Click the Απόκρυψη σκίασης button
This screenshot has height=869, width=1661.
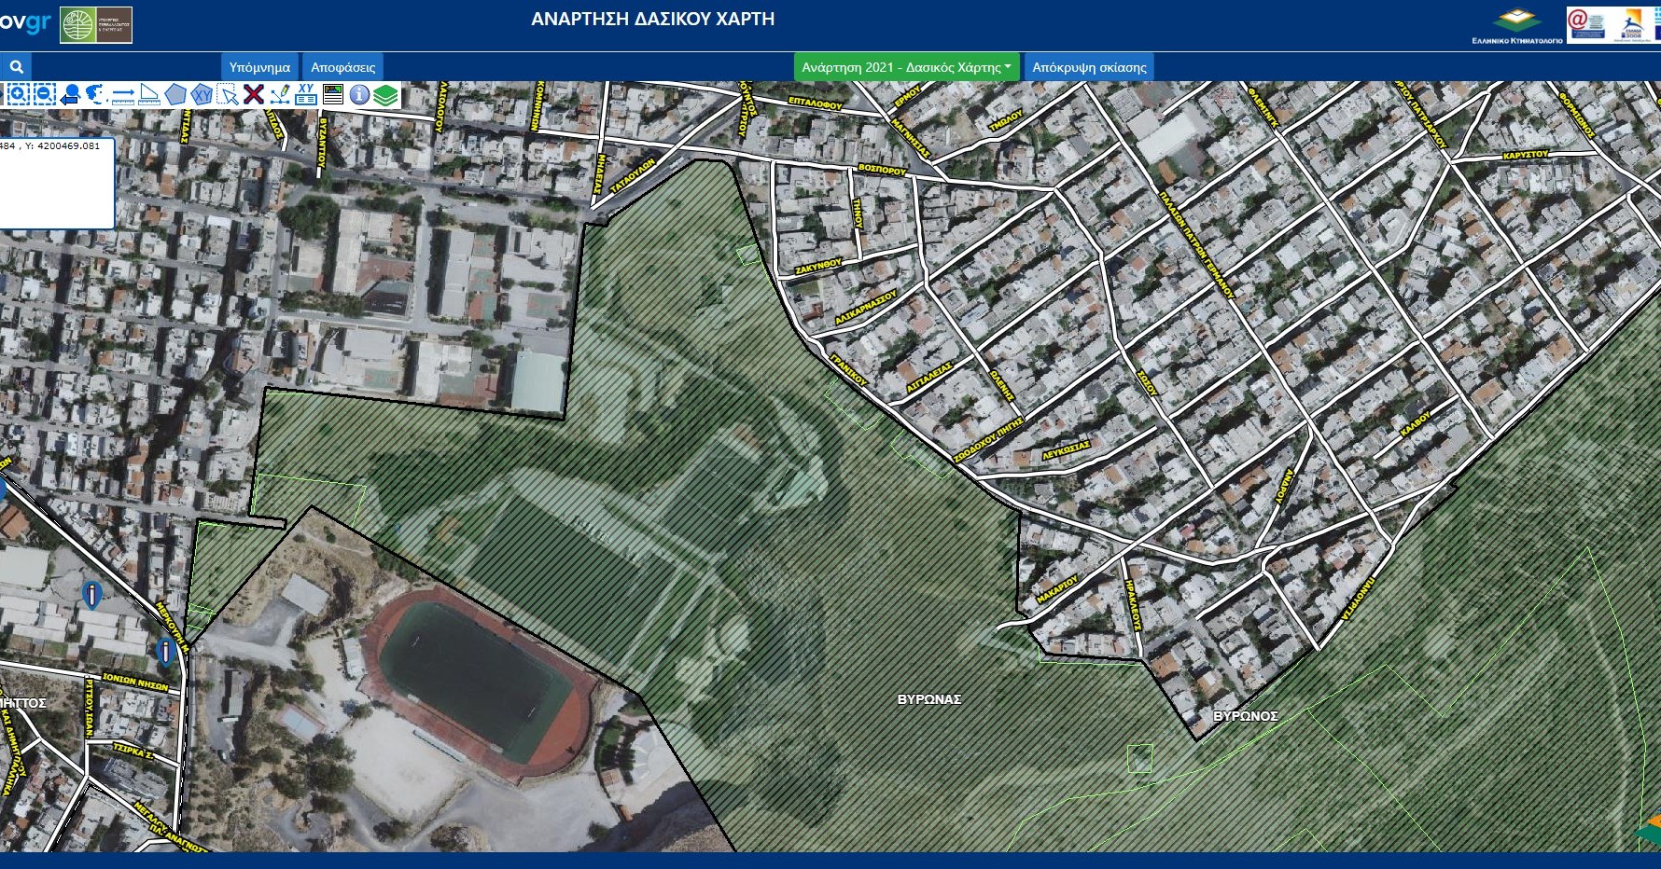tap(1089, 67)
